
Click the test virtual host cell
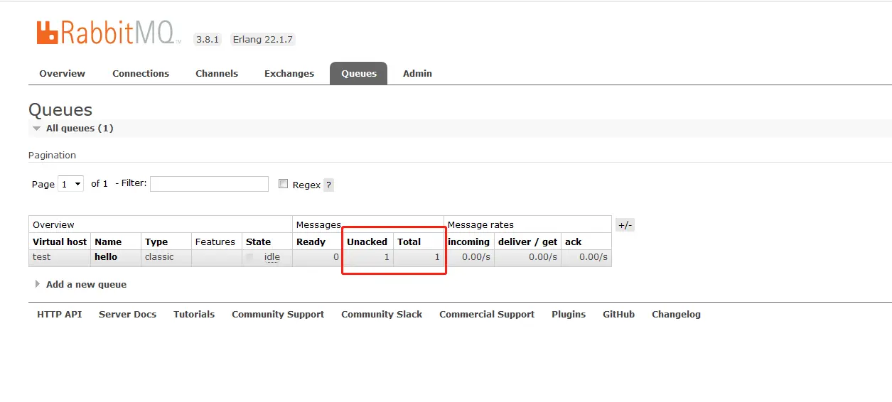coord(41,257)
